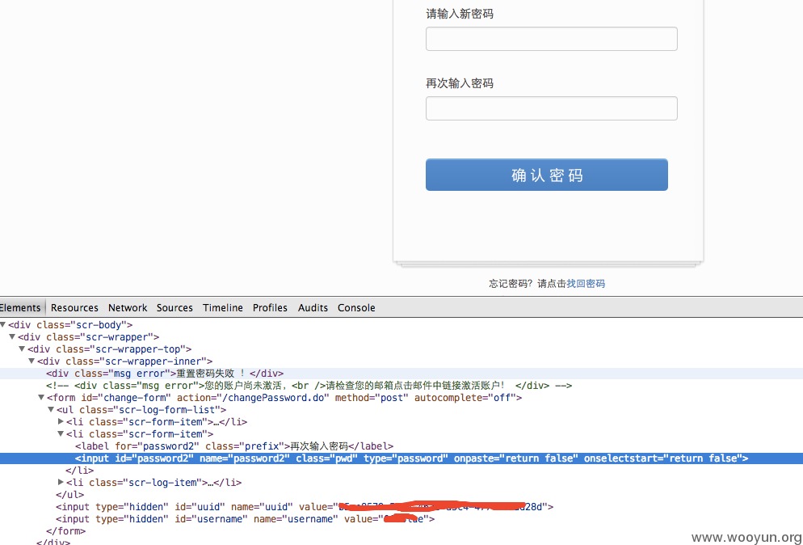Image resolution: width=803 pixels, height=545 pixels.
Task: Collapse the expanded scr-form-item li node
Action: [x=61, y=433]
